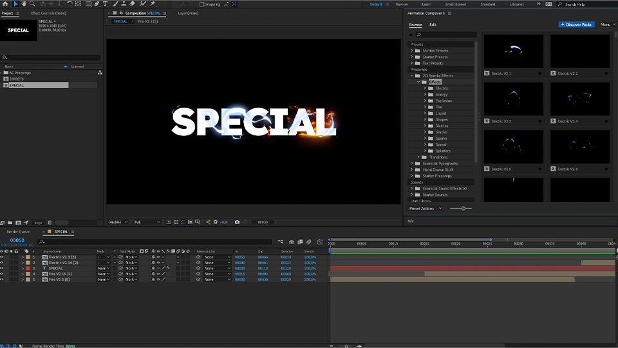Click the Home icon in the toolbar

click(6, 4)
